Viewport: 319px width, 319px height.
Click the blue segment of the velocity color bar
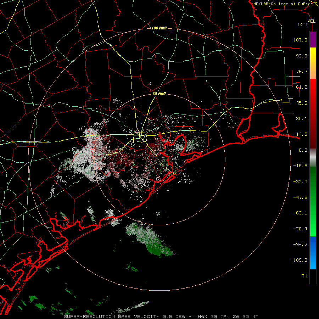(313, 253)
